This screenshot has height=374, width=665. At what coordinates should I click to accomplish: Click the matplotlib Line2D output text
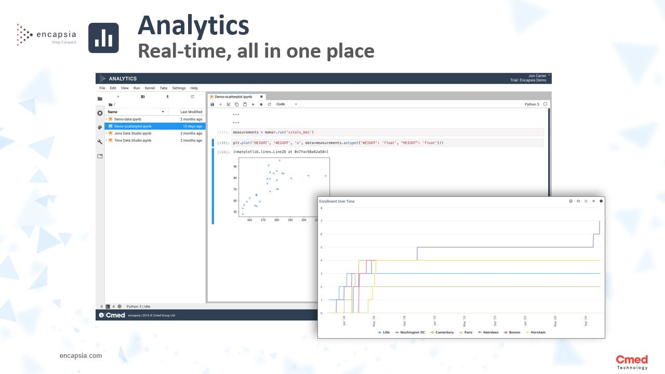click(x=281, y=152)
